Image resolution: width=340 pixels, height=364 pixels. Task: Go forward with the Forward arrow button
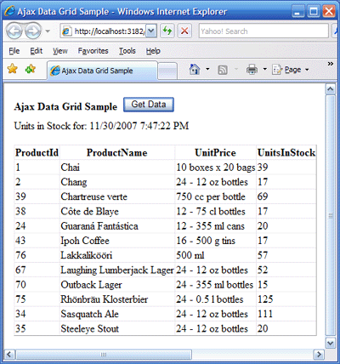[33, 31]
